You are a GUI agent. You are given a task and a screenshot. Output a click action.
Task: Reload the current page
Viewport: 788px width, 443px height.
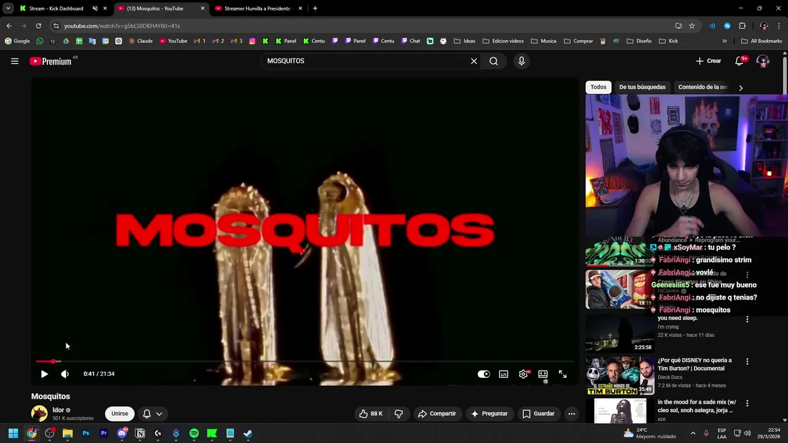point(38,26)
